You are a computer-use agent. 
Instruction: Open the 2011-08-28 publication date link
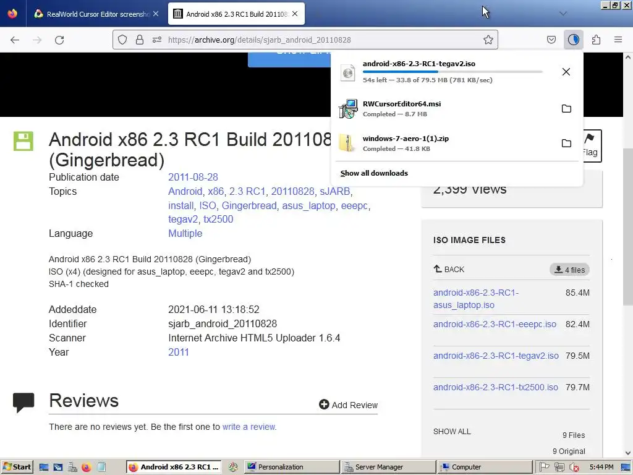pyautogui.click(x=193, y=178)
